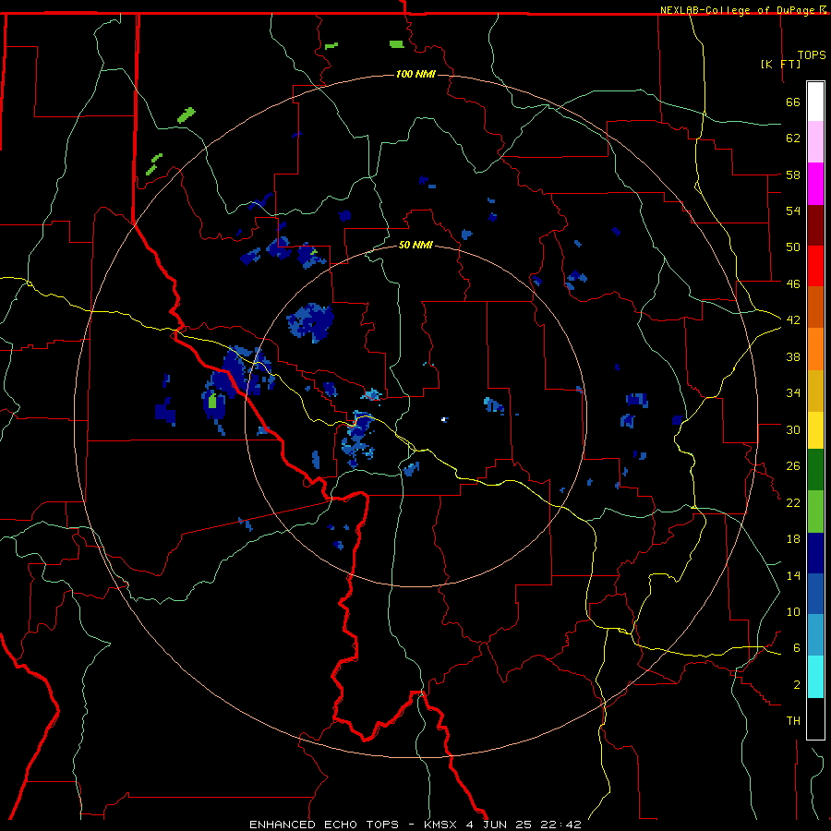This screenshot has width=831, height=831.
Task: Click the legend value 58
Action: click(793, 175)
